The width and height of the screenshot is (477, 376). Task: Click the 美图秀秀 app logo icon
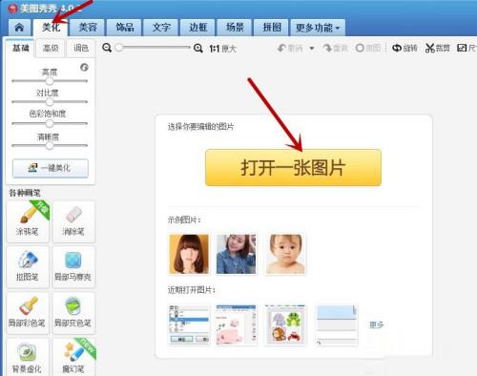(x=12, y=9)
